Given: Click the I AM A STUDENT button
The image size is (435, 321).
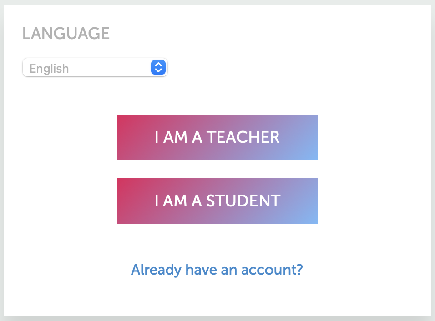Looking at the screenshot, I should click(217, 201).
